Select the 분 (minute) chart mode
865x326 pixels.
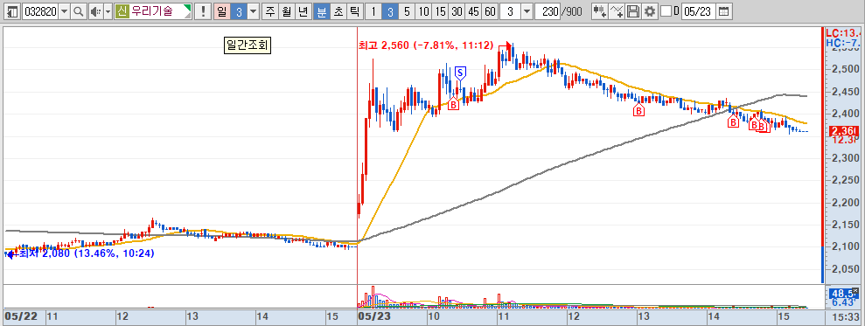click(x=321, y=11)
